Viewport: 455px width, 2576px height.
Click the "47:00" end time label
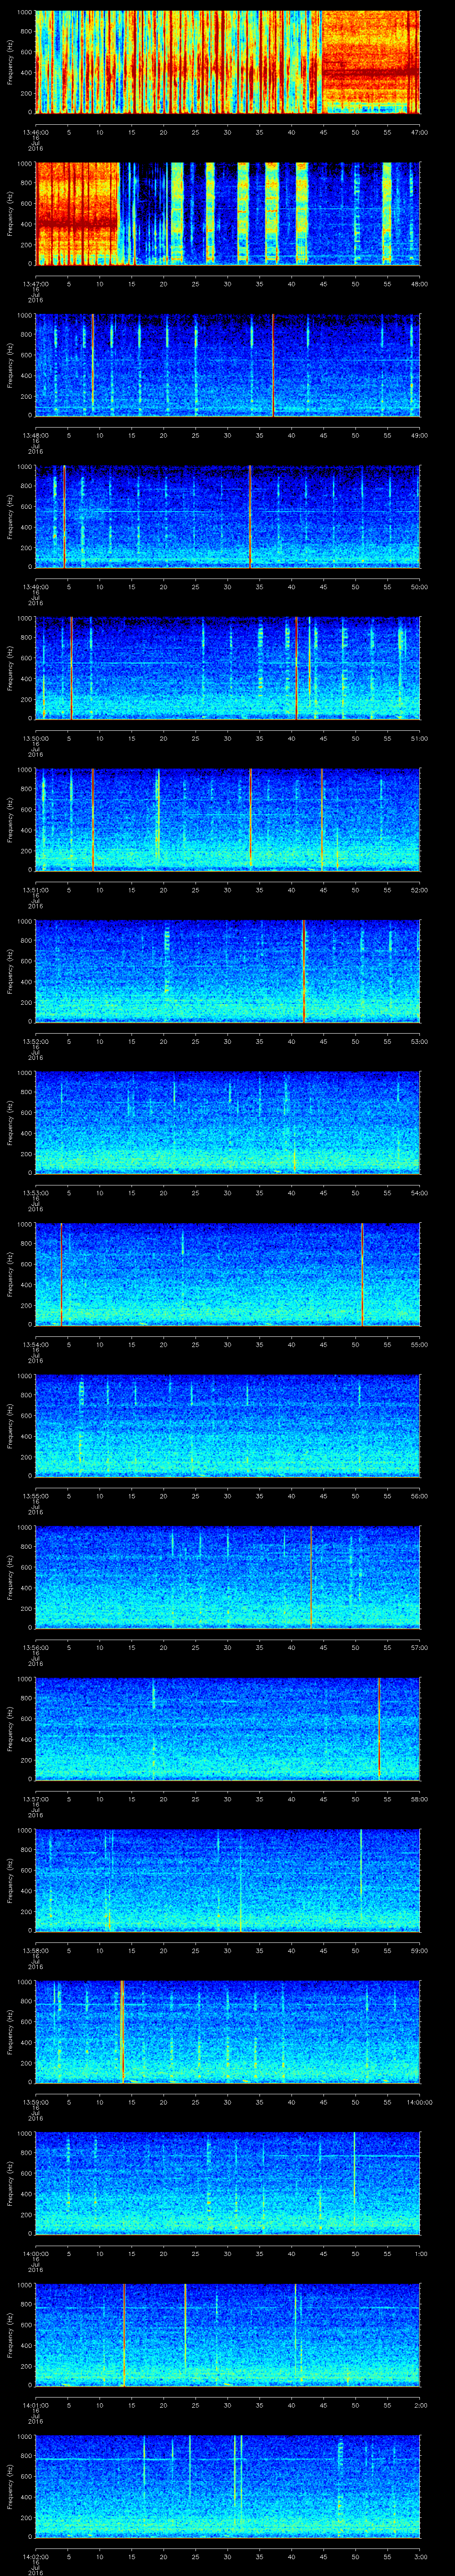(419, 131)
